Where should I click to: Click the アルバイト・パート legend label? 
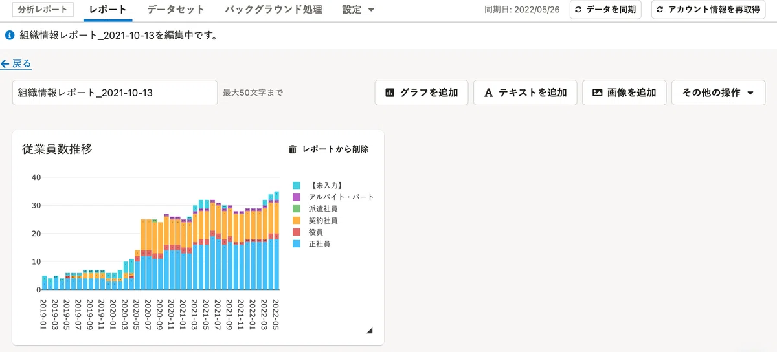click(x=341, y=197)
